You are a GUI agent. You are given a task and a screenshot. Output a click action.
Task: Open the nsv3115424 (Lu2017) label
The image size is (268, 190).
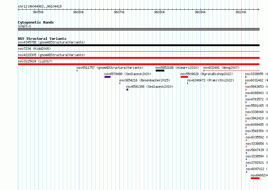click(35, 61)
